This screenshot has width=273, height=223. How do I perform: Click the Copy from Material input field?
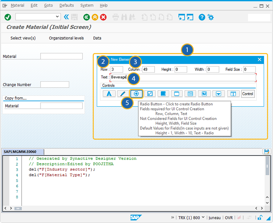61,106
